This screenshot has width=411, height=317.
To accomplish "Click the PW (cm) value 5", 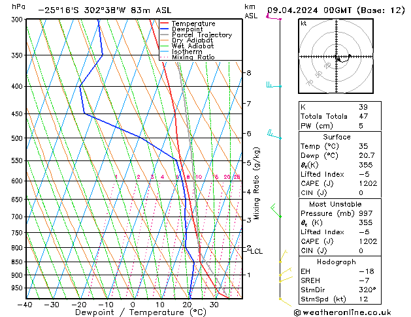I will point(361,126).
